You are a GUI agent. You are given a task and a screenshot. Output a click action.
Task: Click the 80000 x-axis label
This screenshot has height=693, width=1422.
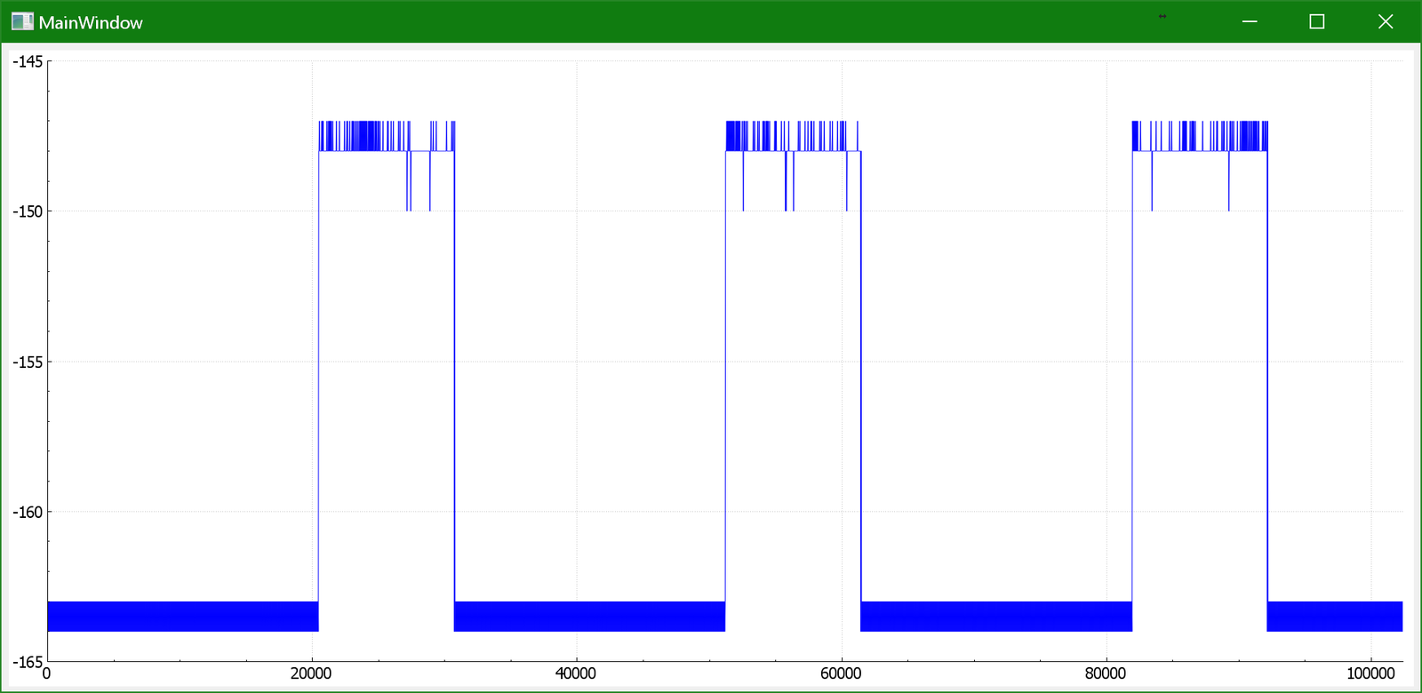[1106, 673]
